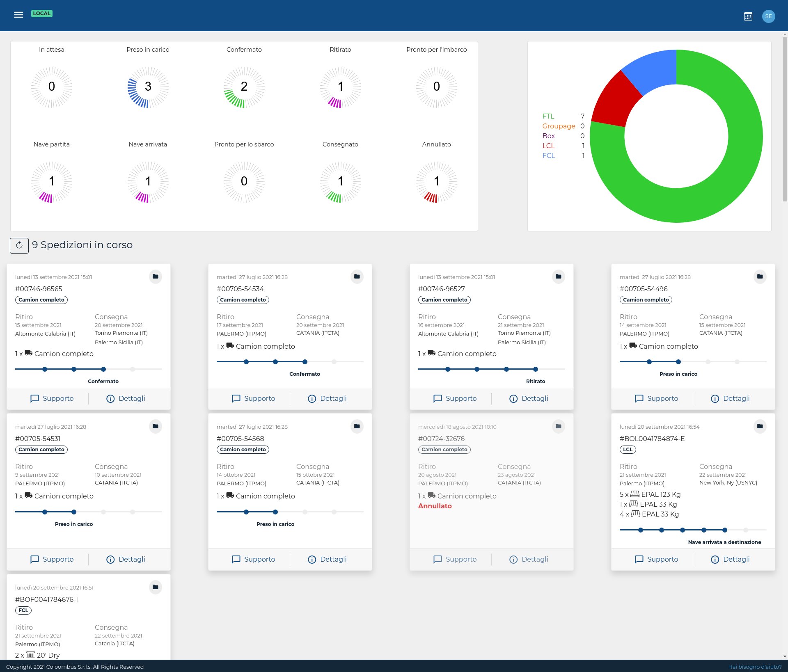
Task: Click the Dettagli info icon for #00705-54496
Action: pos(715,398)
